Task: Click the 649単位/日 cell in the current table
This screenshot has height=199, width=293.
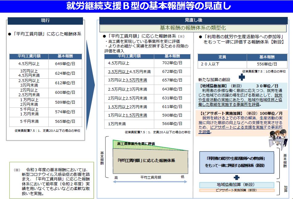Action: 65,64
